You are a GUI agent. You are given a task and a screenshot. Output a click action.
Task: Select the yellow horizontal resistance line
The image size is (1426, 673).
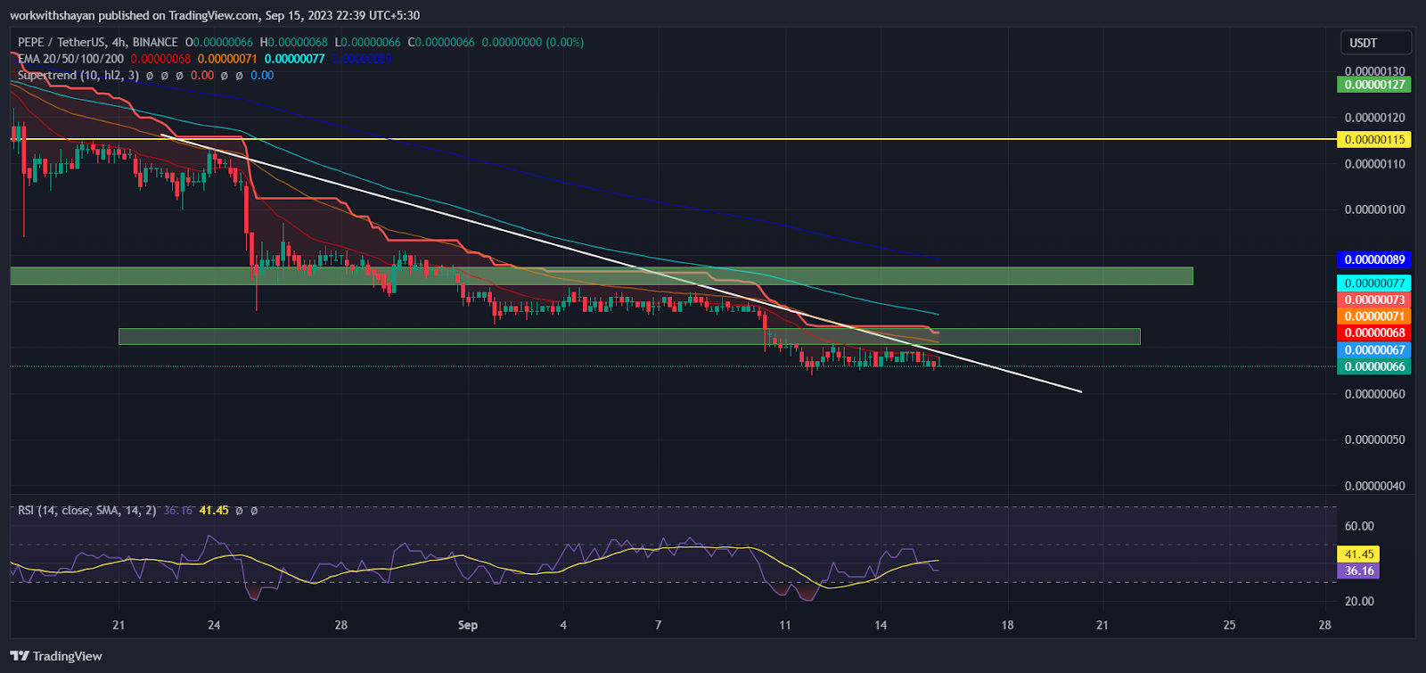click(x=713, y=139)
